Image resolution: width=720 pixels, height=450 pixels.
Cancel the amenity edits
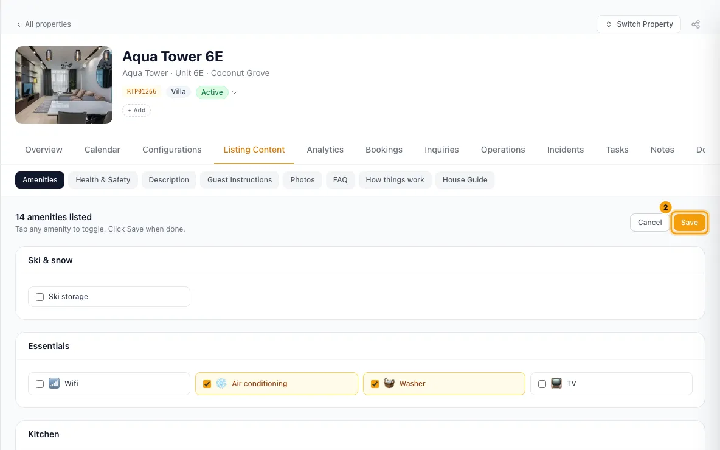[x=649, y=223]
